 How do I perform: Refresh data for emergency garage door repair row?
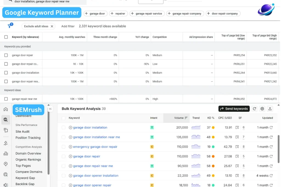tap(271, 147)
